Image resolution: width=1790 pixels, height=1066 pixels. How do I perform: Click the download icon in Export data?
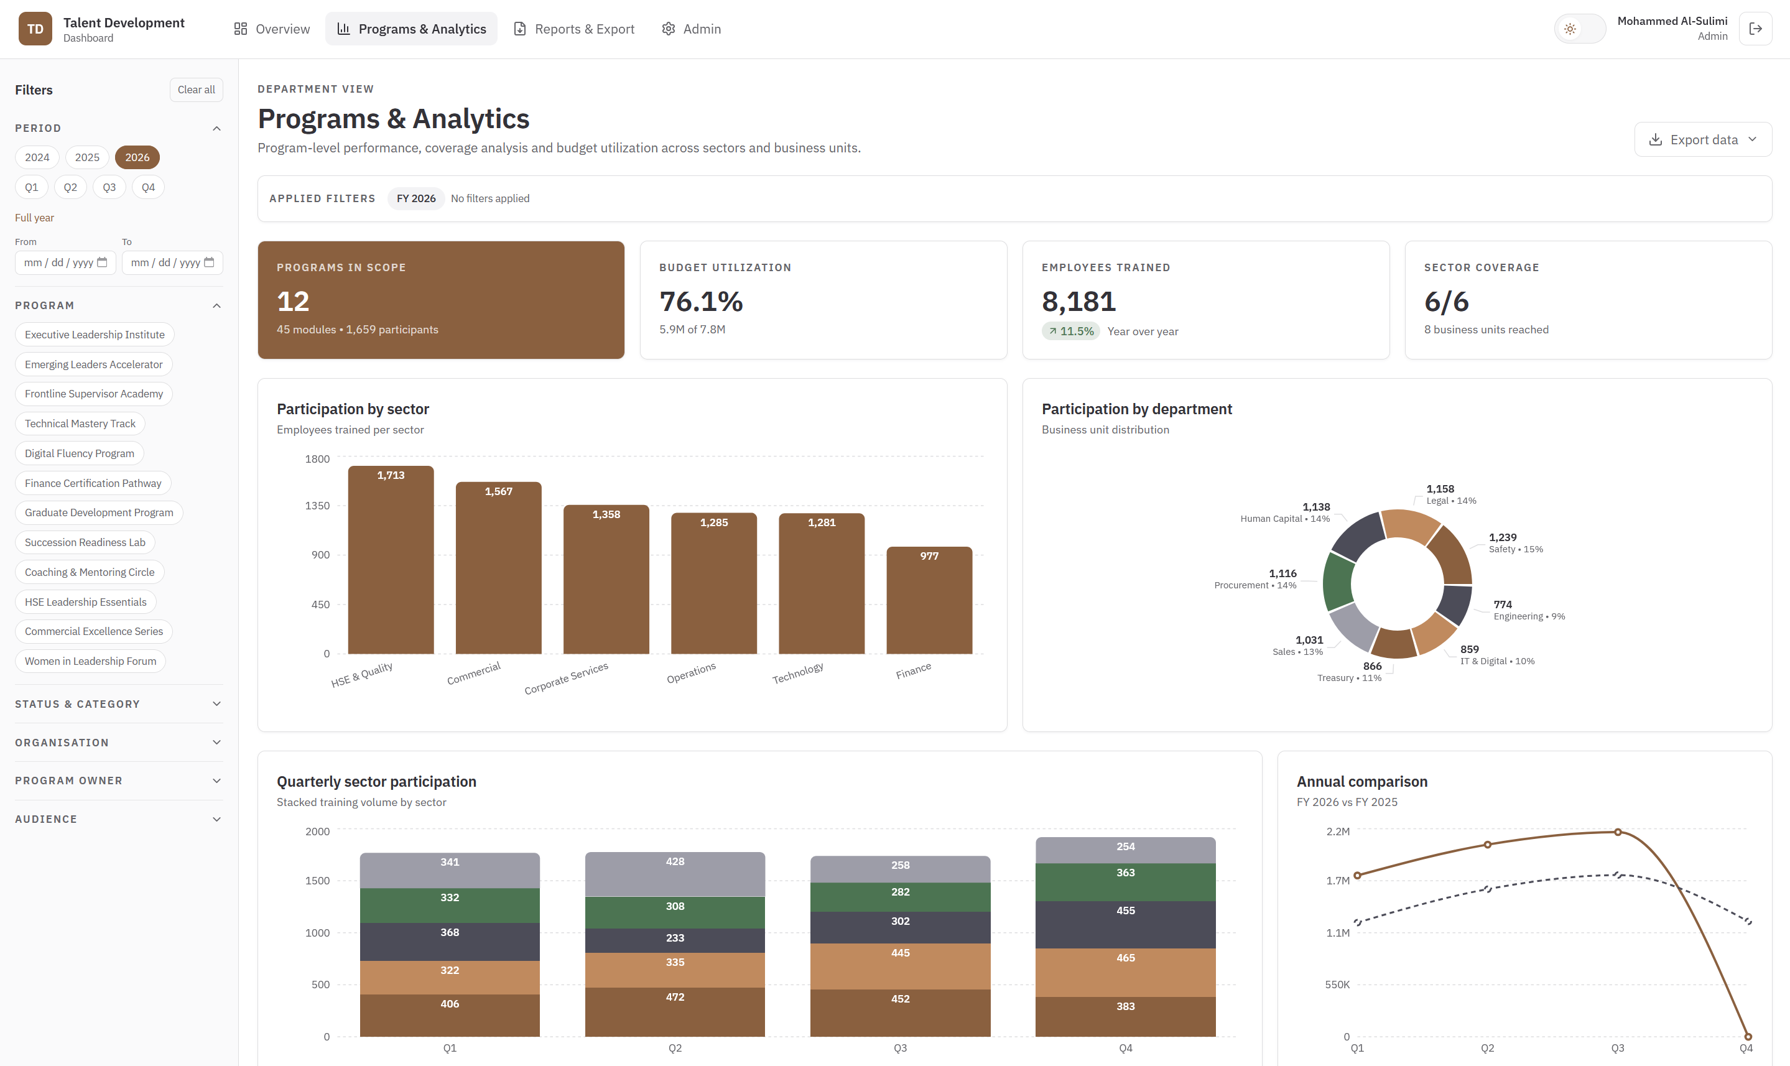[1656, 139]
